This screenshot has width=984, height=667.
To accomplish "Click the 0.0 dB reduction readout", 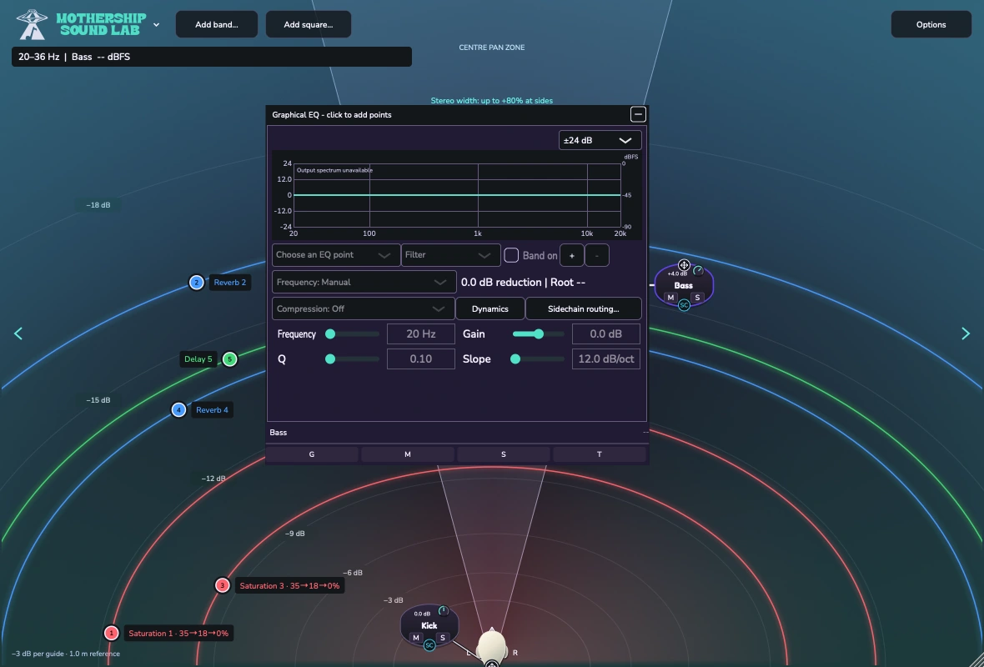I will click(x=523, y=283).
